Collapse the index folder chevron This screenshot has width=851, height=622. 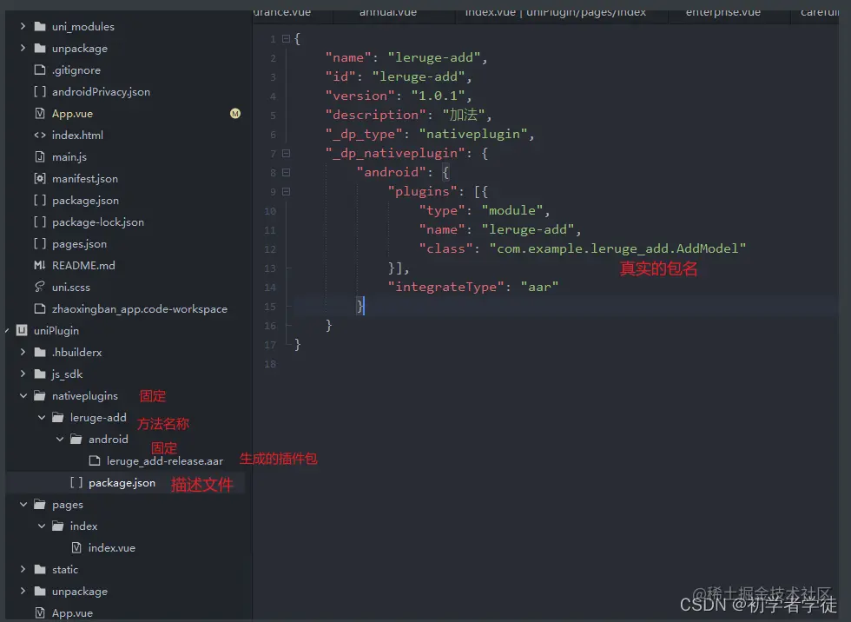(42, 526)
